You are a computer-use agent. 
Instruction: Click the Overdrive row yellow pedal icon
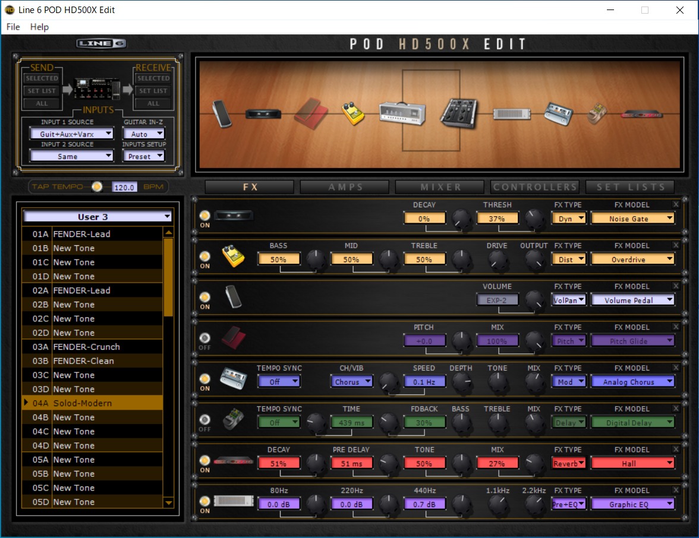coord(234,256)
